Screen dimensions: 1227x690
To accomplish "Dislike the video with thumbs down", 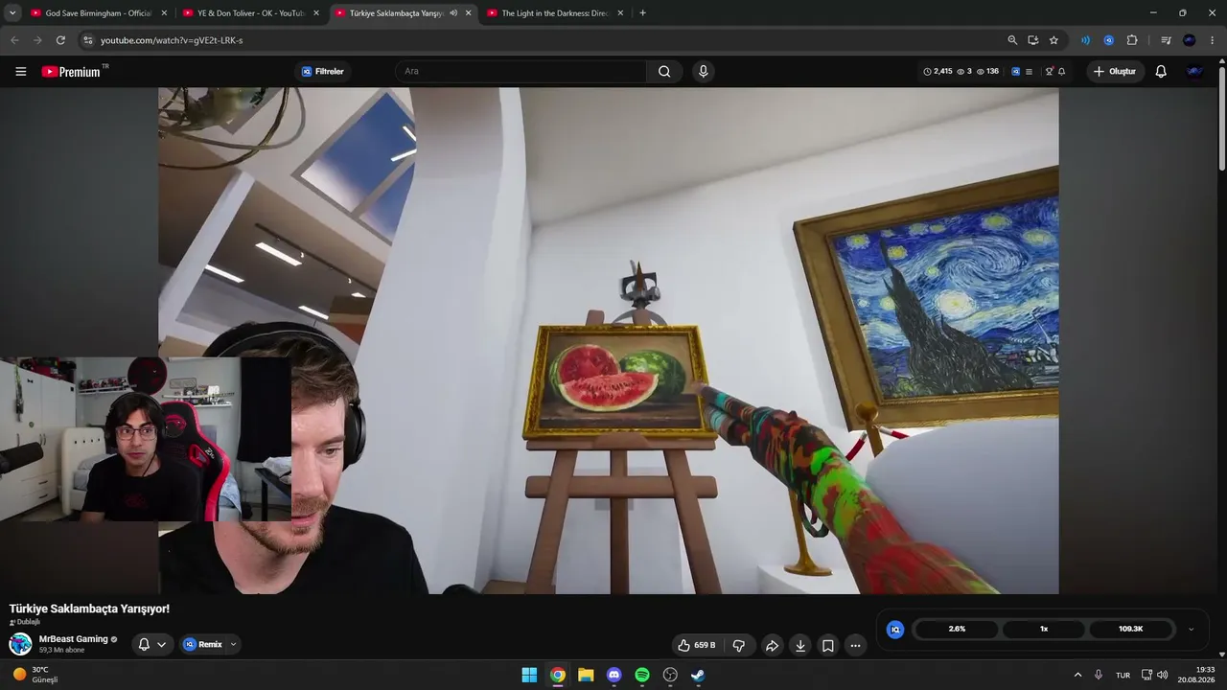I will (739, 645).
